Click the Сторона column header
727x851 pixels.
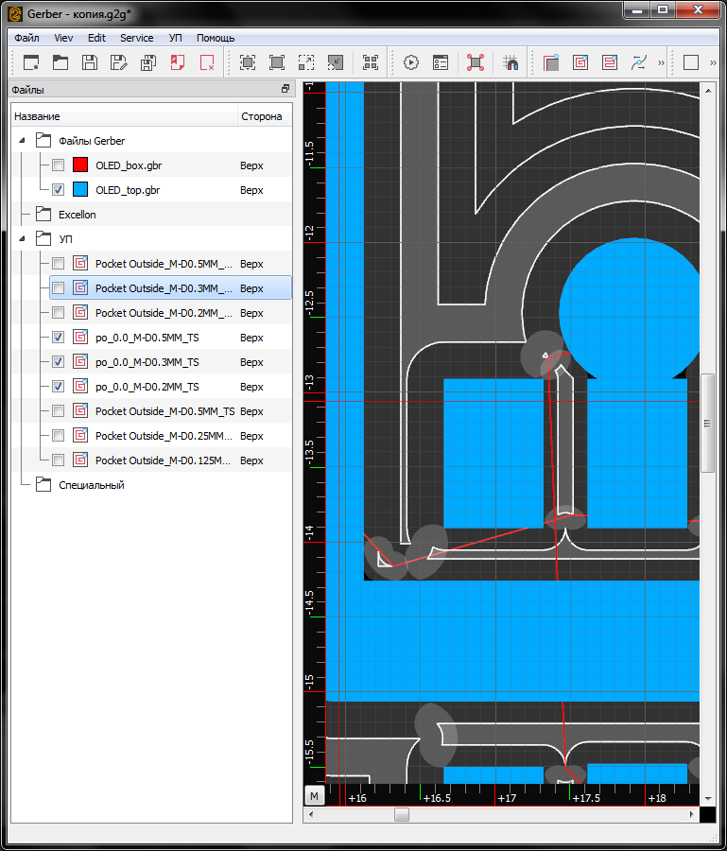pos(265,116)
